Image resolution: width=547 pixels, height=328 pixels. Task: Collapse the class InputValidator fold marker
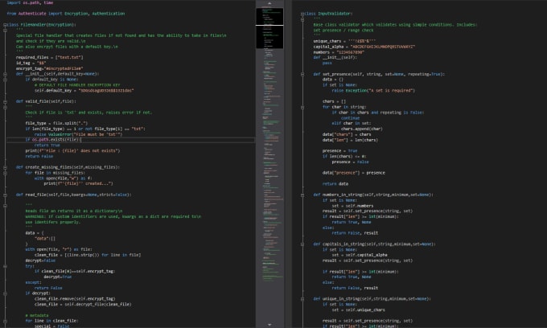click(302, 14)
